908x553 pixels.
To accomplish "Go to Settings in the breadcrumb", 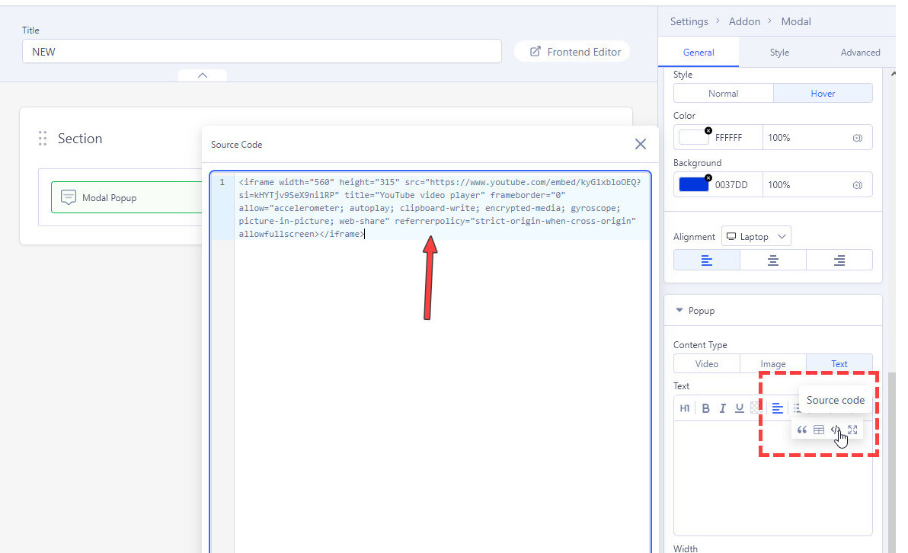I will pos(689,21).
